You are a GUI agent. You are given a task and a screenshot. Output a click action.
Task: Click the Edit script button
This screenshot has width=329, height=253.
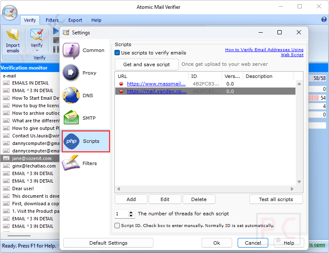pyautogui.click(x=165, y=199)
